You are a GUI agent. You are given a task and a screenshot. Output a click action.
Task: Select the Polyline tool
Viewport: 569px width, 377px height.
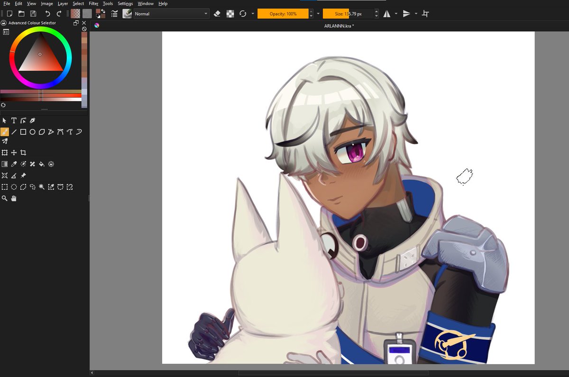point(51,132)
